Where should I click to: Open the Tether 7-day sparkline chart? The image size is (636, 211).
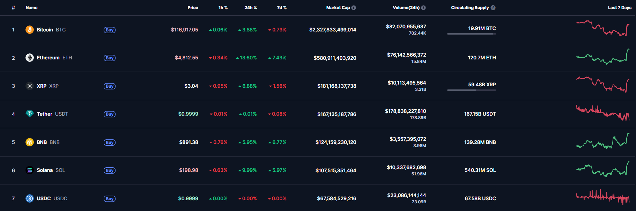click(603, 113)
